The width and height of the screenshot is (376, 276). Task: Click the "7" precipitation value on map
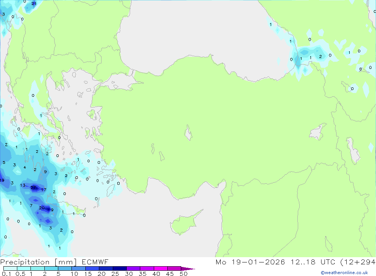click(31, 206)
